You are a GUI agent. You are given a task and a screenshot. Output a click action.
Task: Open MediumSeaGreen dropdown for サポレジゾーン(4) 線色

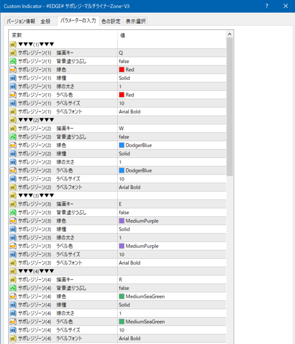pos(172,296)
